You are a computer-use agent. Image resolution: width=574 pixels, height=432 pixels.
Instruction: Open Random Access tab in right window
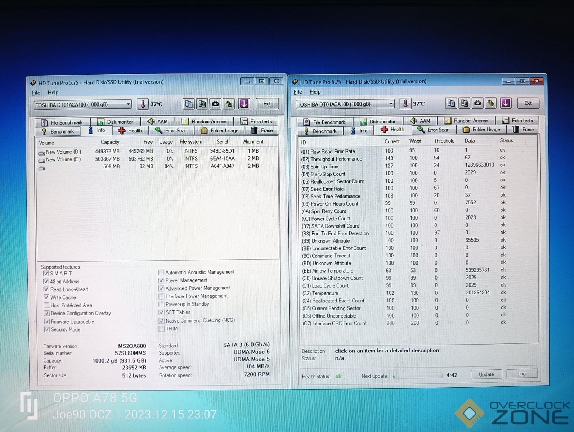pos(467,121)
